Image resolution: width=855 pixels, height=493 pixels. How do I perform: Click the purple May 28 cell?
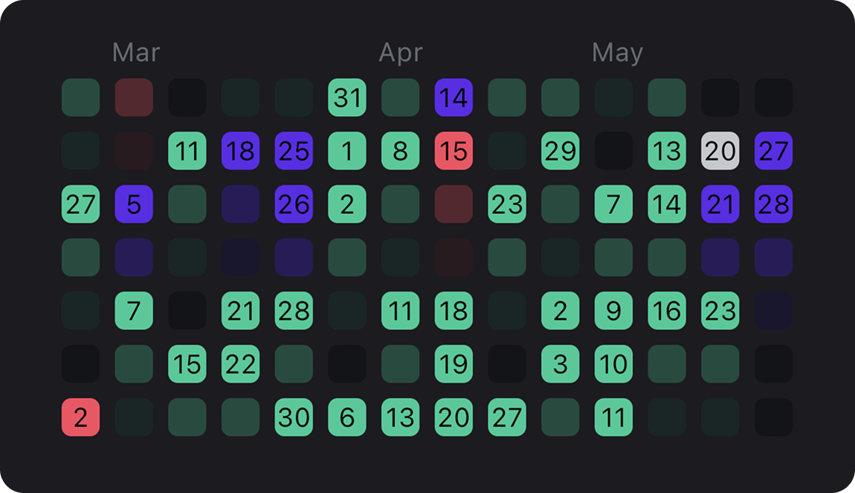[773, 204]
